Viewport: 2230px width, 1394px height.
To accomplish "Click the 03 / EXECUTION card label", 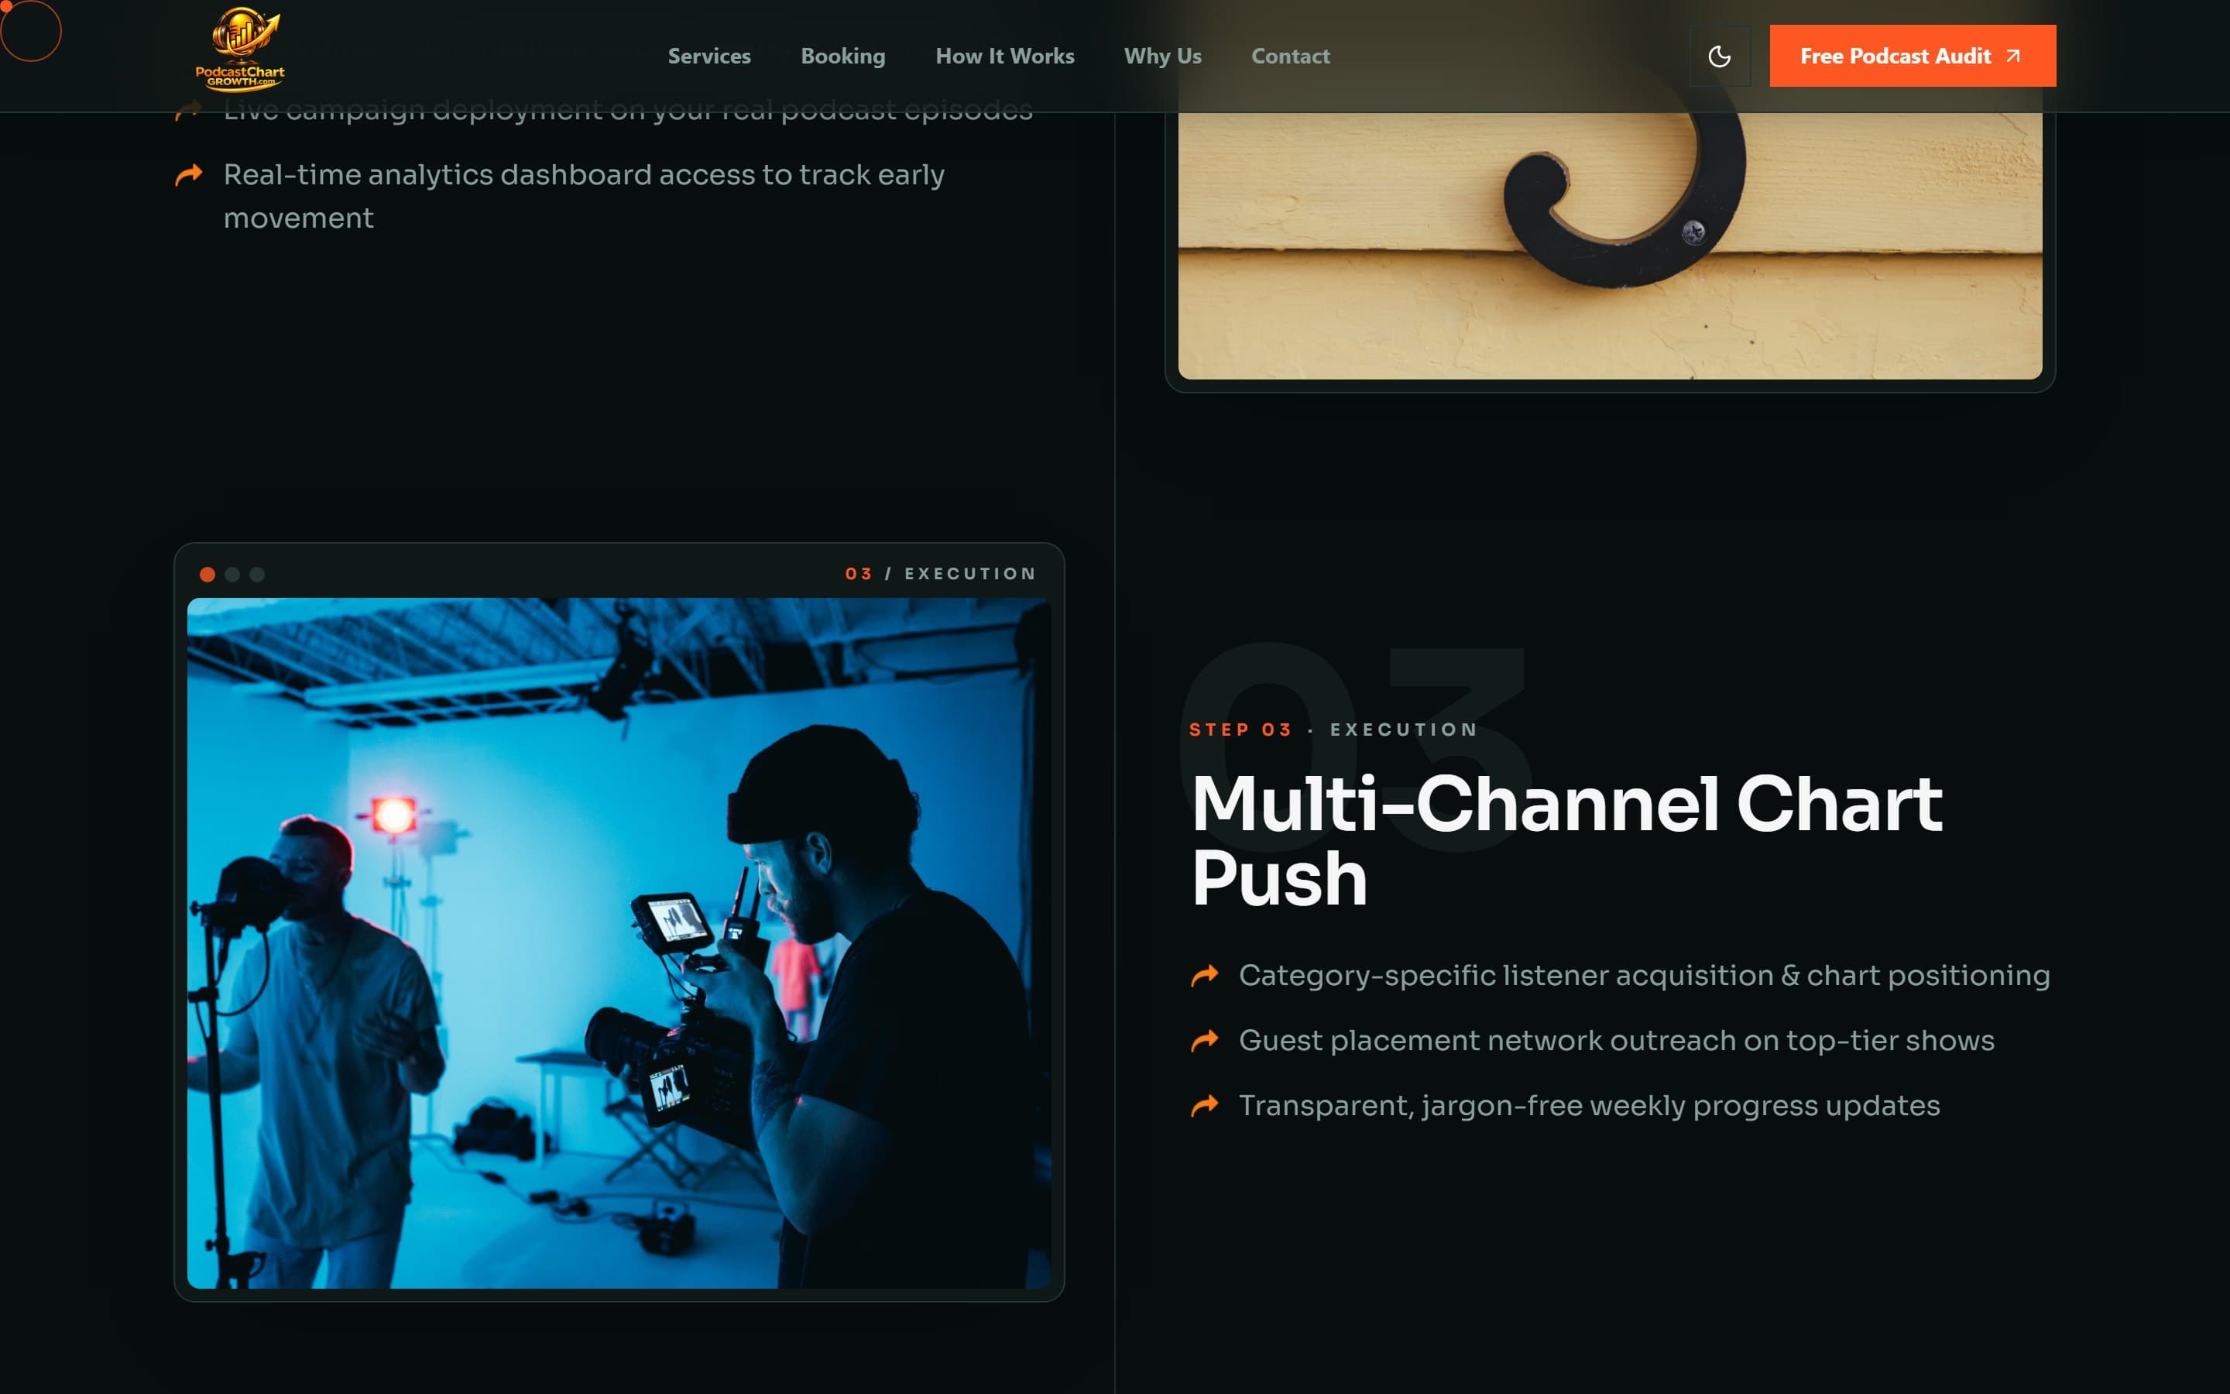I will coord(941,573).
